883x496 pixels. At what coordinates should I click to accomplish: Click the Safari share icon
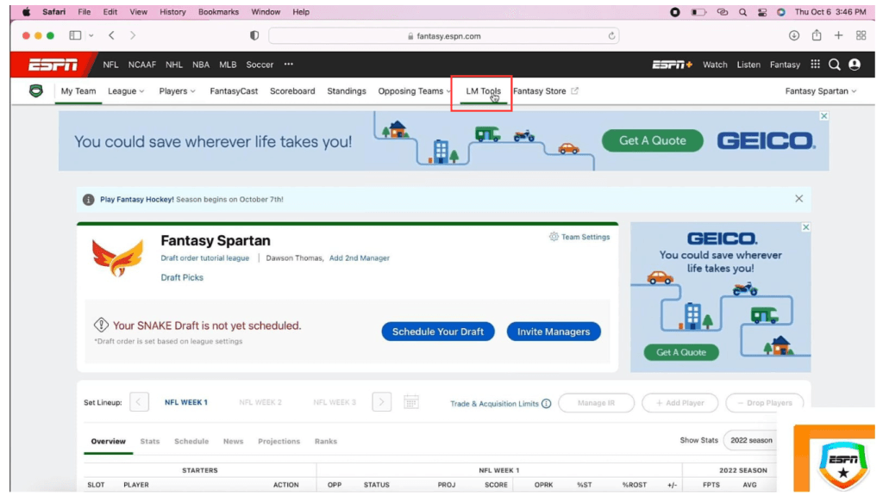coord(817,34)
